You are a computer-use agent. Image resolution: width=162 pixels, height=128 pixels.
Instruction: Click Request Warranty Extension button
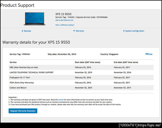(x=23, y=111)
